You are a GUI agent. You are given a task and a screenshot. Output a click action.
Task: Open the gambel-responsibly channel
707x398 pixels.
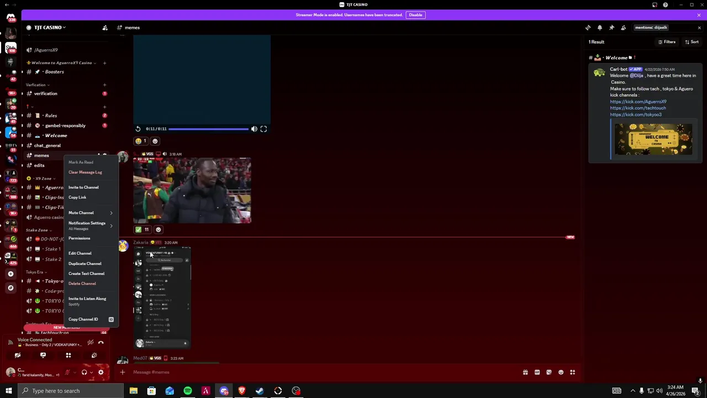(x=65, y=125)
